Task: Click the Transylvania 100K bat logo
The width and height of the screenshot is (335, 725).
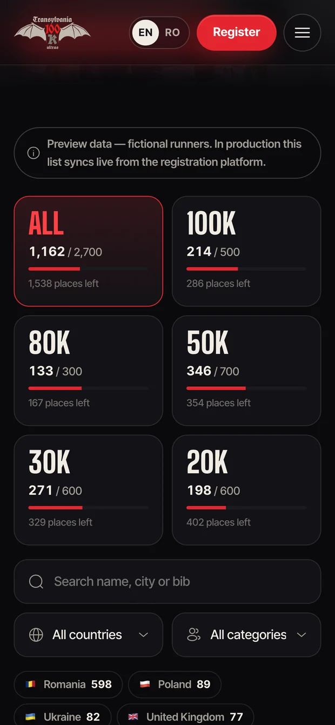Action: pyautogui.click(x=52, y=33)
